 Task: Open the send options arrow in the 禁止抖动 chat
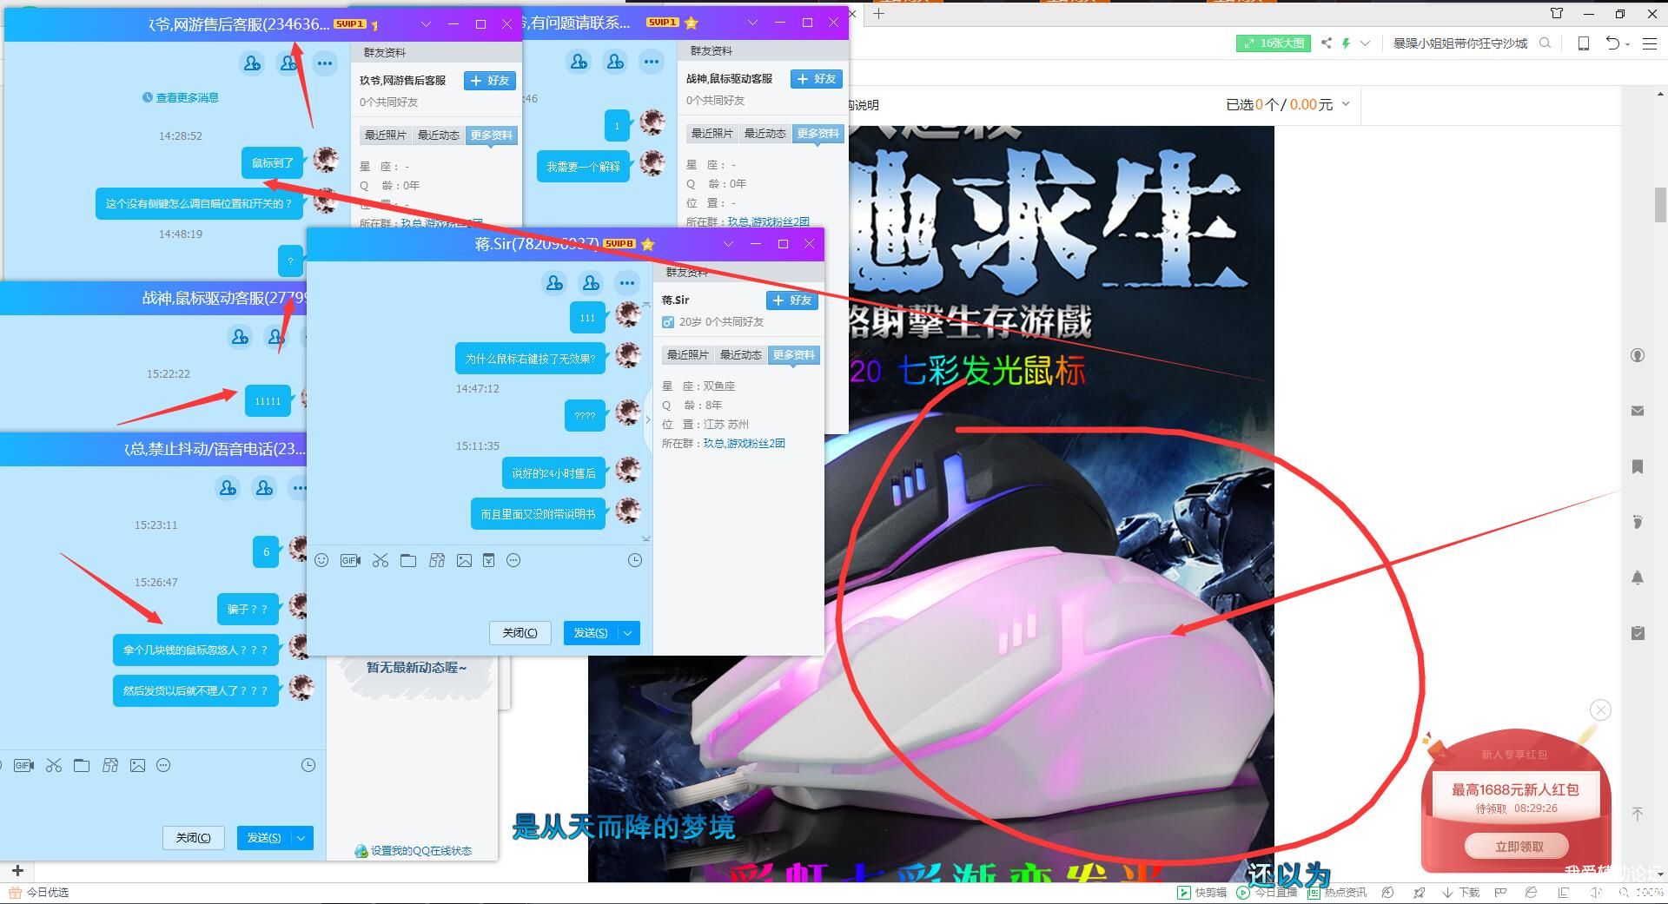[301, 838]
